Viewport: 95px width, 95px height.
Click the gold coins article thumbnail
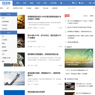pyautogui.click(x=21, y=22)
